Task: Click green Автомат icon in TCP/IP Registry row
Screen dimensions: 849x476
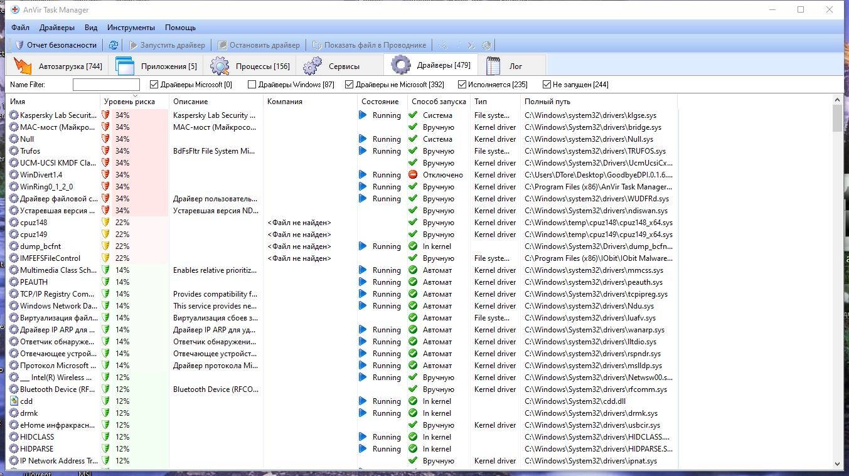Action: tap(413, 294)
